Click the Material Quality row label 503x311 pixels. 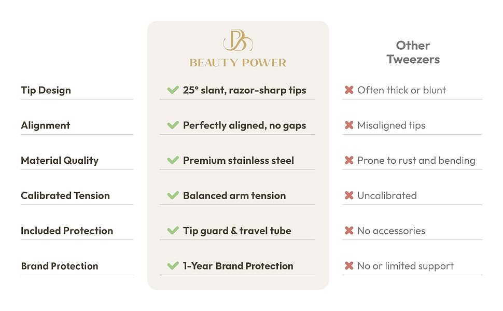(x=60, y=161)
